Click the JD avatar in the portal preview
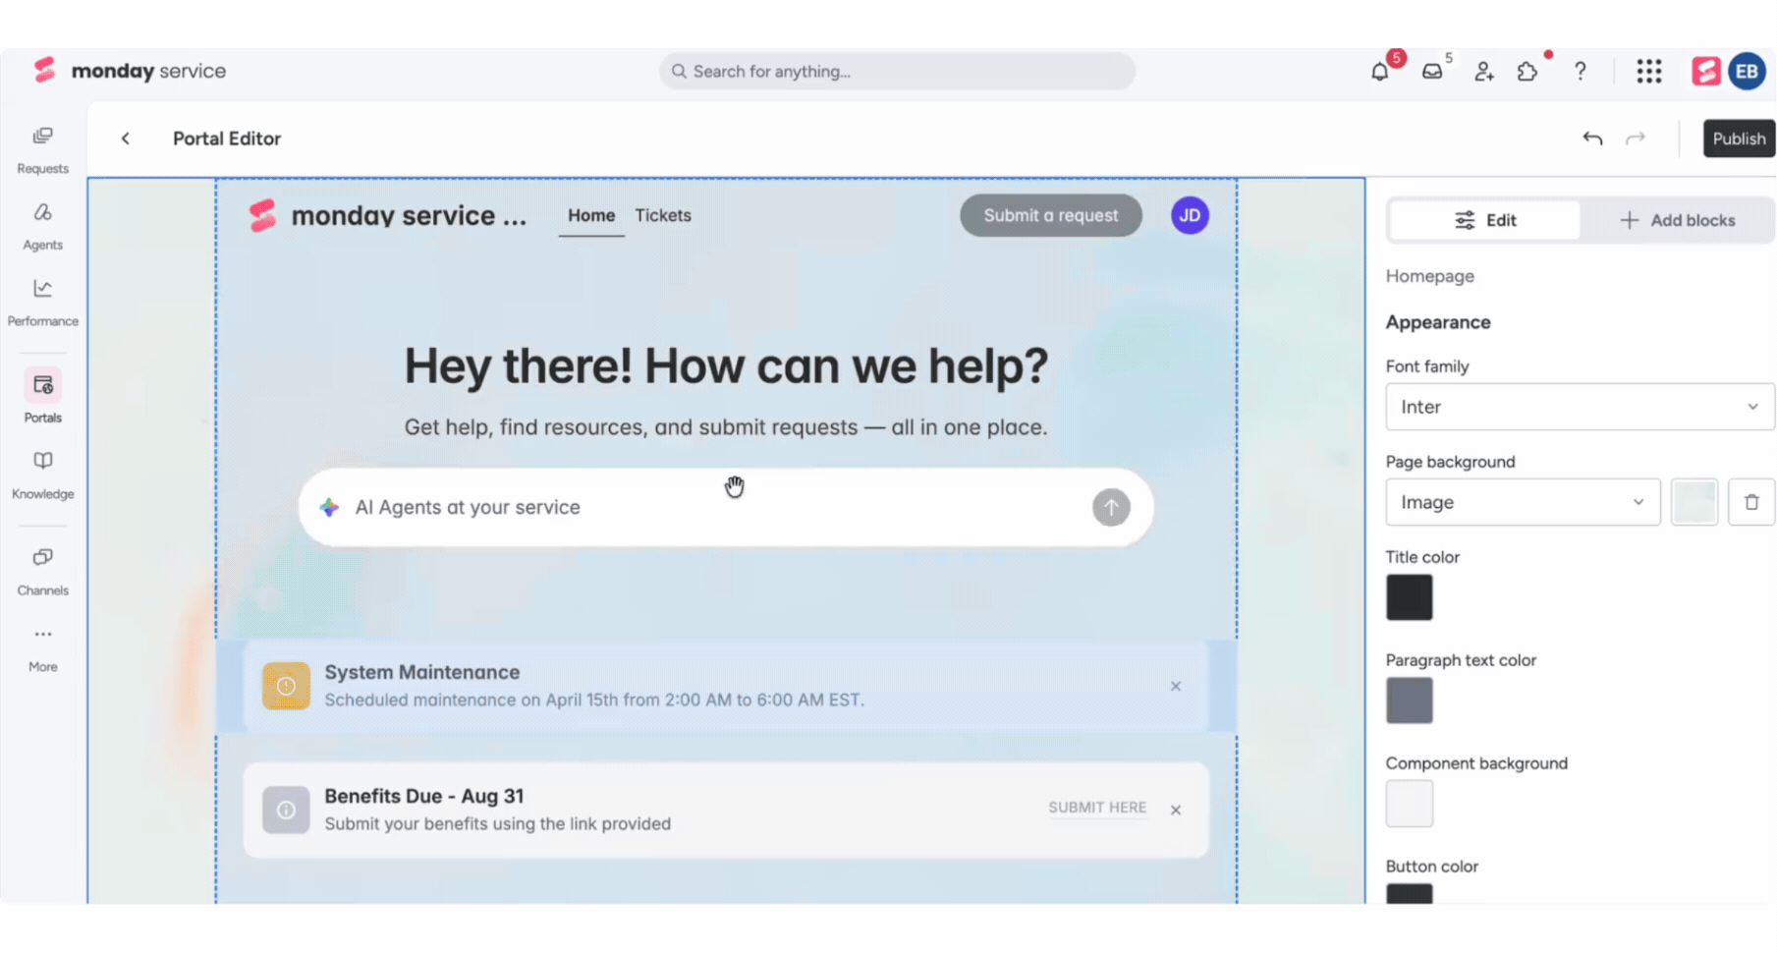Viewport: 1777px width, 953px height. click(1190, 215)
